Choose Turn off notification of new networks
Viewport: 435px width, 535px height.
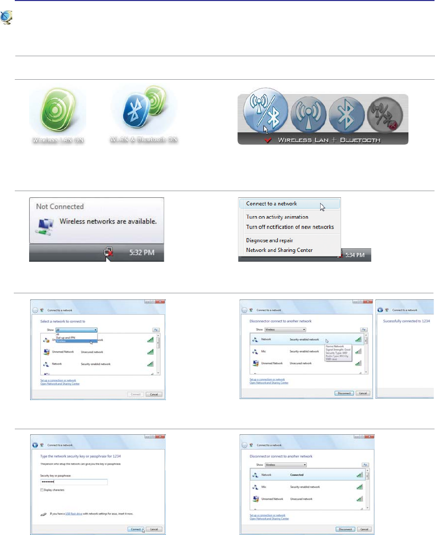pyautogui.click(x=289, y=227)
